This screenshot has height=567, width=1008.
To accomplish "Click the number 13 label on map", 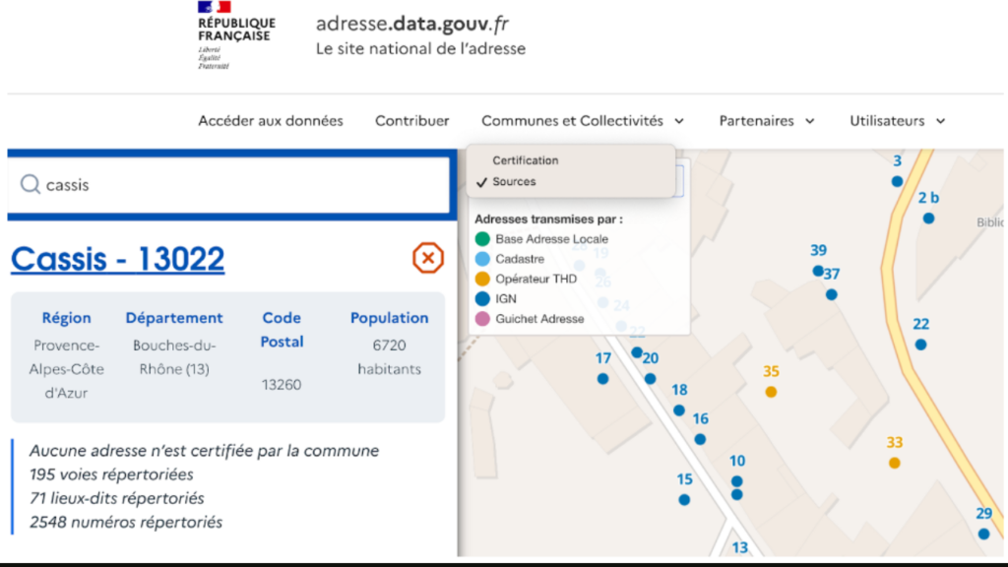I will click(x=740, y=547).
